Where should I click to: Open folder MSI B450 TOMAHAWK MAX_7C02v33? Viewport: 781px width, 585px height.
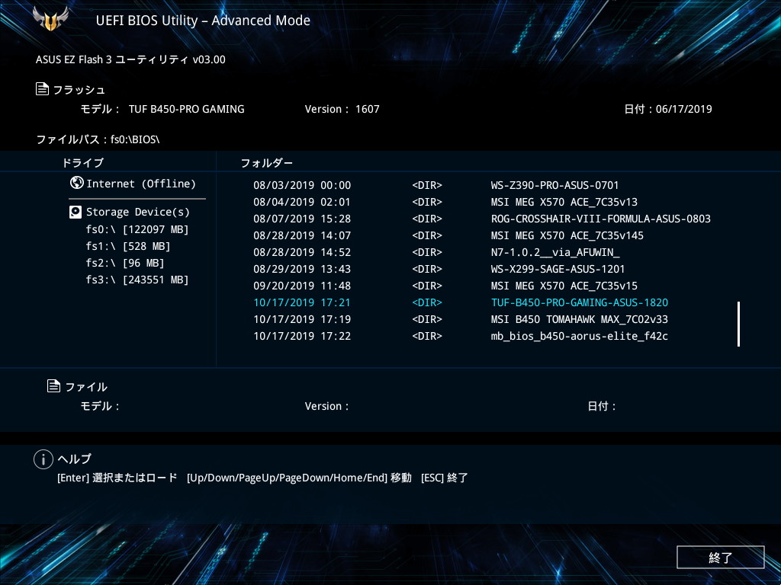(580, 319)
